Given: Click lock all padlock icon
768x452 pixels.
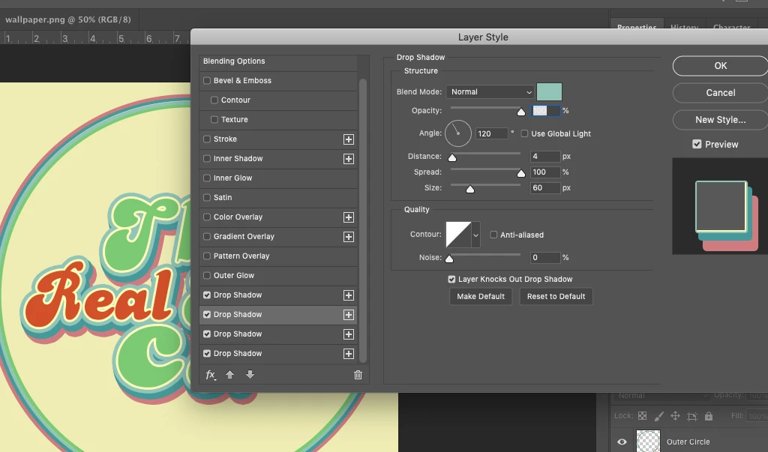Looking at the screenshot, I should [x=708, y=416].
